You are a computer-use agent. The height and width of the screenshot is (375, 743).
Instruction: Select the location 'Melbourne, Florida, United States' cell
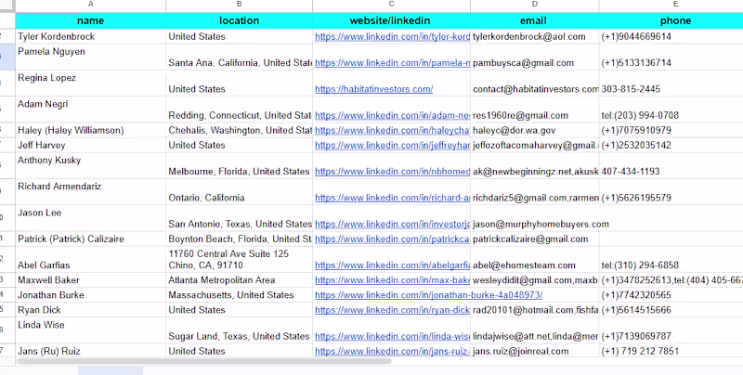240,166
